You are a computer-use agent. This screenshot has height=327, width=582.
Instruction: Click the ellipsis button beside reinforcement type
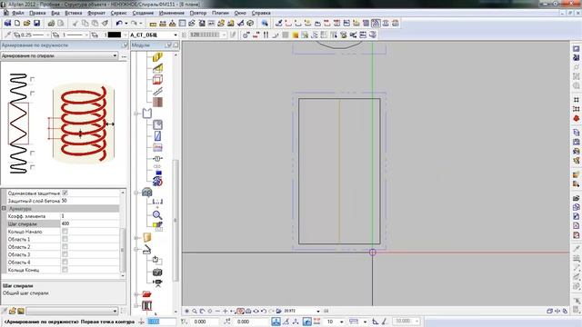coord(124,56)
